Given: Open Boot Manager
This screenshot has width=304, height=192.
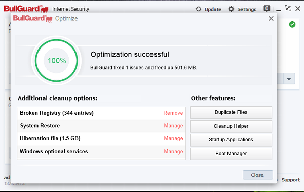Looking at the screenshot, I should (231, 154).
